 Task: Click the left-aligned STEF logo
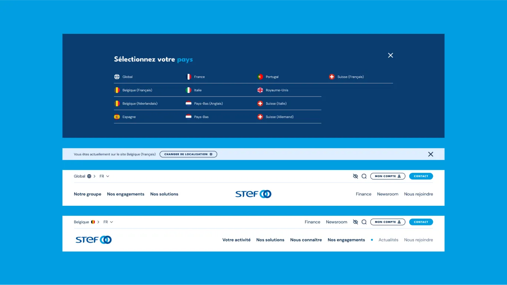[x=93, y=240]
